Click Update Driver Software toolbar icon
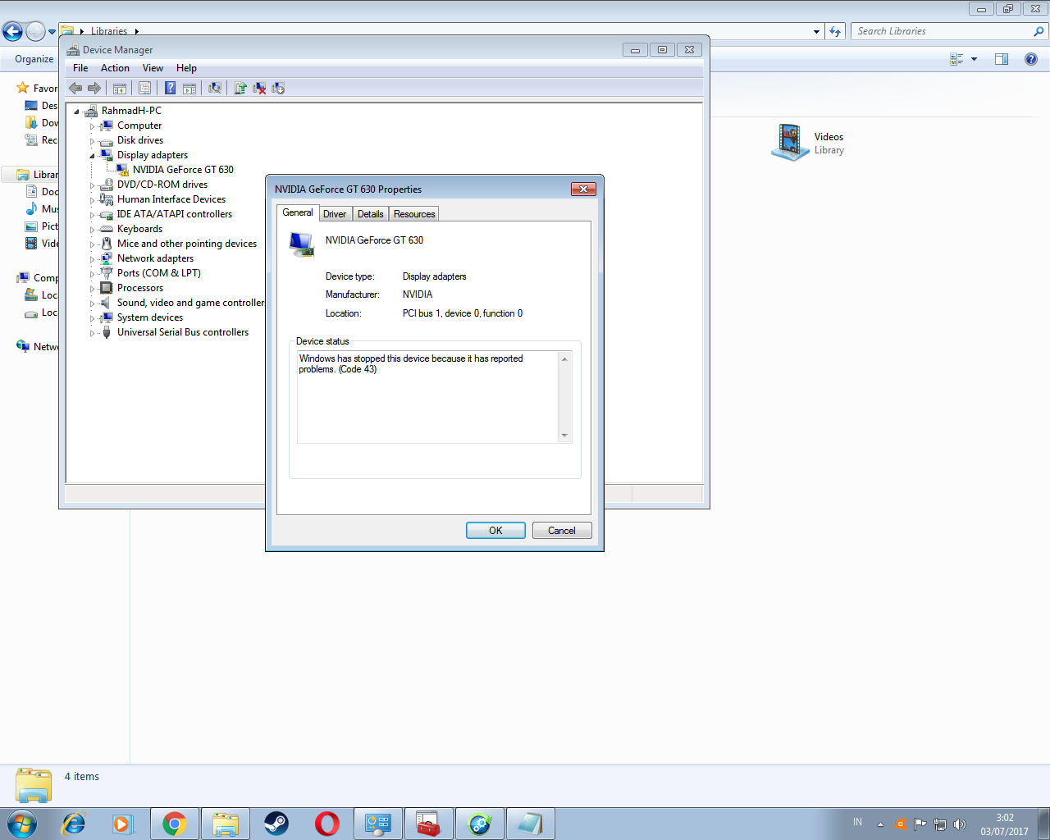 (x=240, y=88)
